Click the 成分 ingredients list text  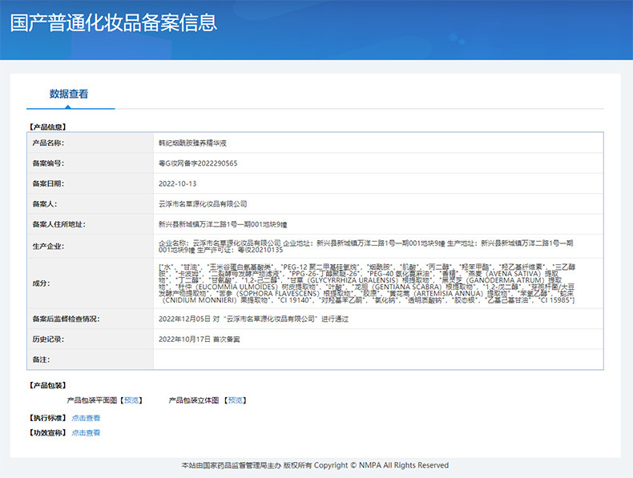click(x=366, y=283)
